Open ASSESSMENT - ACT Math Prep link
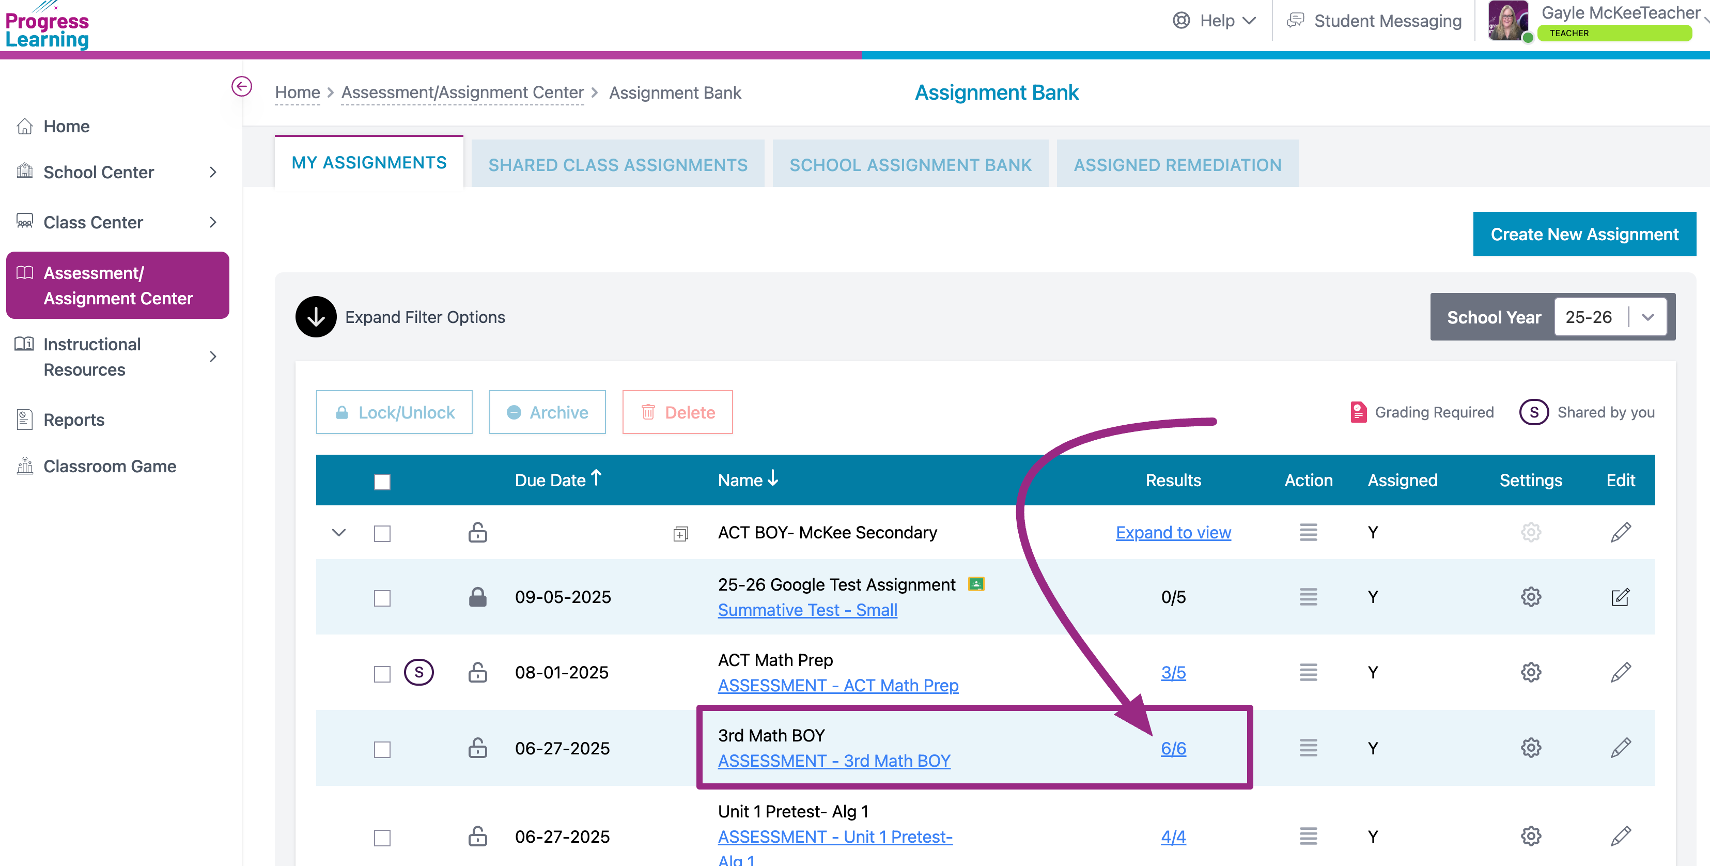 click(838, 685)
